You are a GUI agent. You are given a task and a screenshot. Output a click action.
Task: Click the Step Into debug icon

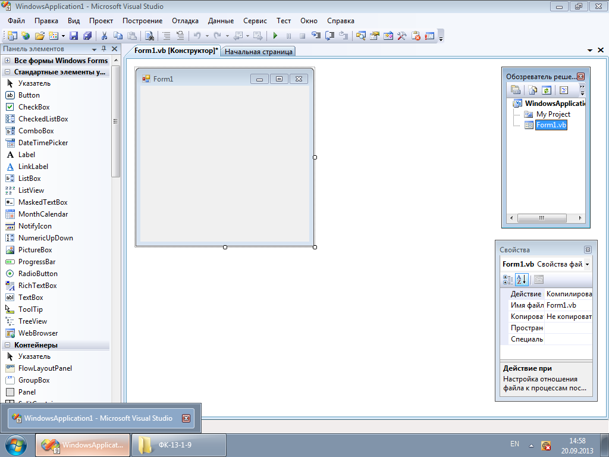point(316,36)
